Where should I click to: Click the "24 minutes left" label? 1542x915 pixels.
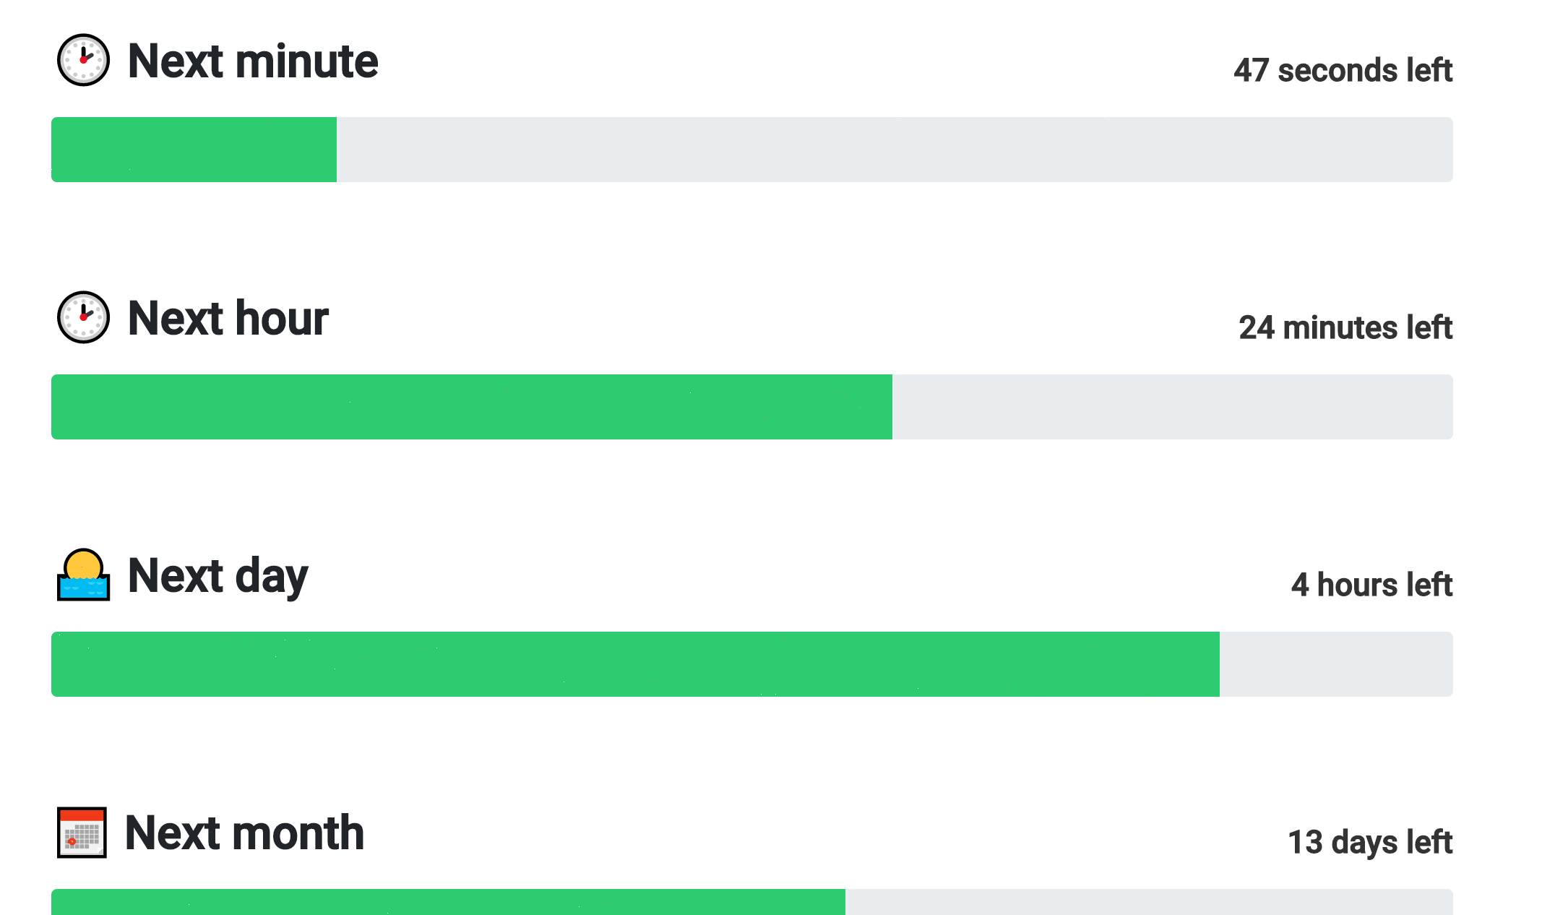point(1345,327)
